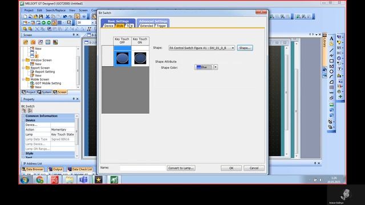The image size is (365, 205).
Task: Click OK in Bit Switch dialog
Action: click(x=231, y=168)
